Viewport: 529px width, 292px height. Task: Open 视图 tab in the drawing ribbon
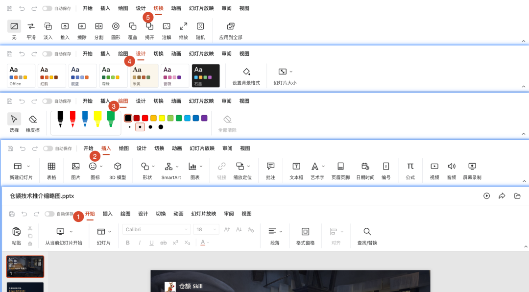[244, 101]
